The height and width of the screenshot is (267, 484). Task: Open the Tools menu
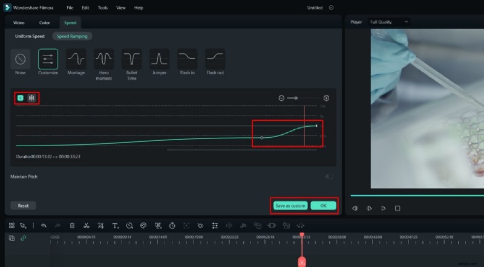coord(103,8)
